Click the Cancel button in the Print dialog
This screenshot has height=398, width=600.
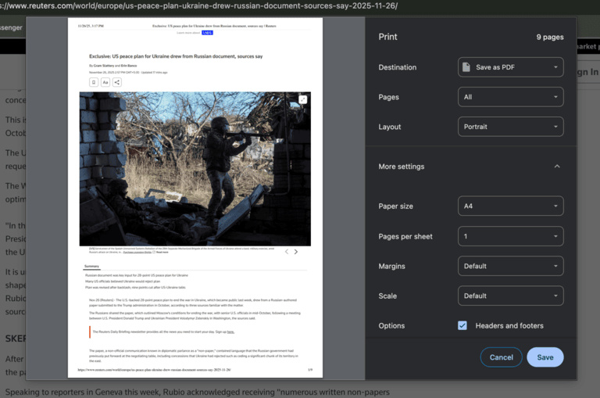pyautogui.click(x=502, y=357)
